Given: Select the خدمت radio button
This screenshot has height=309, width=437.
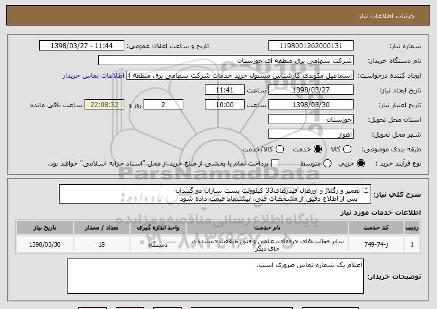Looking at the screenshot, I should click(x=317, y=149).
